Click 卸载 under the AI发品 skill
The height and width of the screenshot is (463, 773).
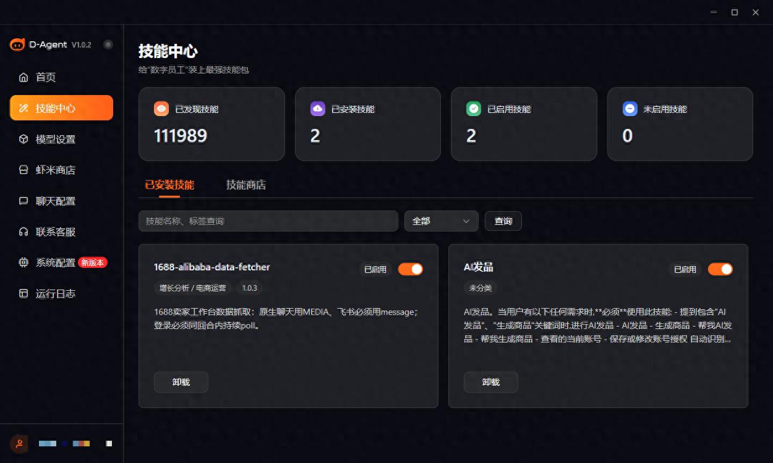tap(491, 382)
